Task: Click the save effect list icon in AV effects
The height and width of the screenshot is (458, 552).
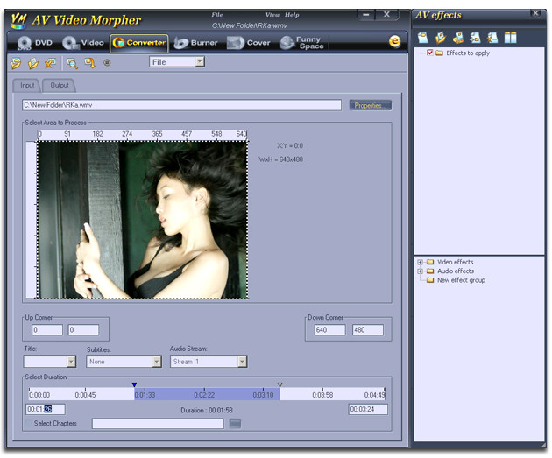Action: pos(457,38)
